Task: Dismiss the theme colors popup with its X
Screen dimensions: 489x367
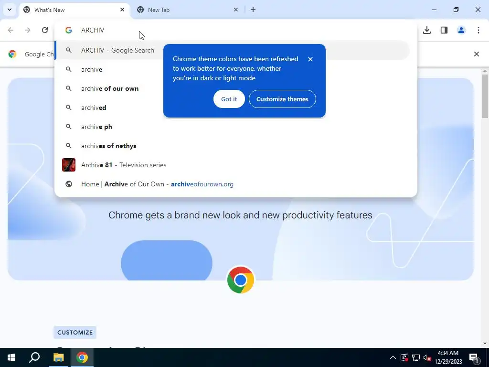Action: tap(310, 59)
